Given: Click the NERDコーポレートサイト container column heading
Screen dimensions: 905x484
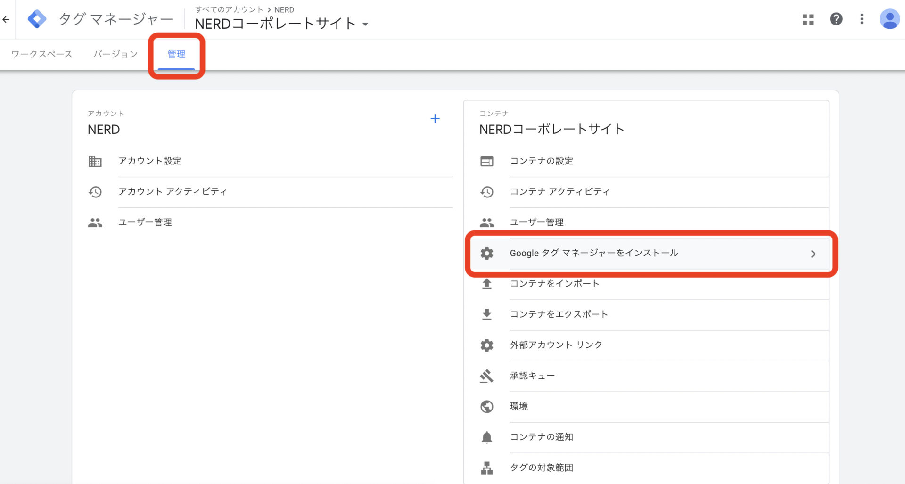Looking at the screenshot, I should click(552, 129).
